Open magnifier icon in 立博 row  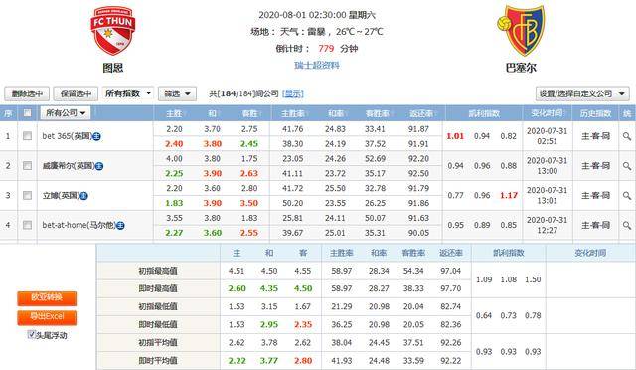(x=627, y=196)
